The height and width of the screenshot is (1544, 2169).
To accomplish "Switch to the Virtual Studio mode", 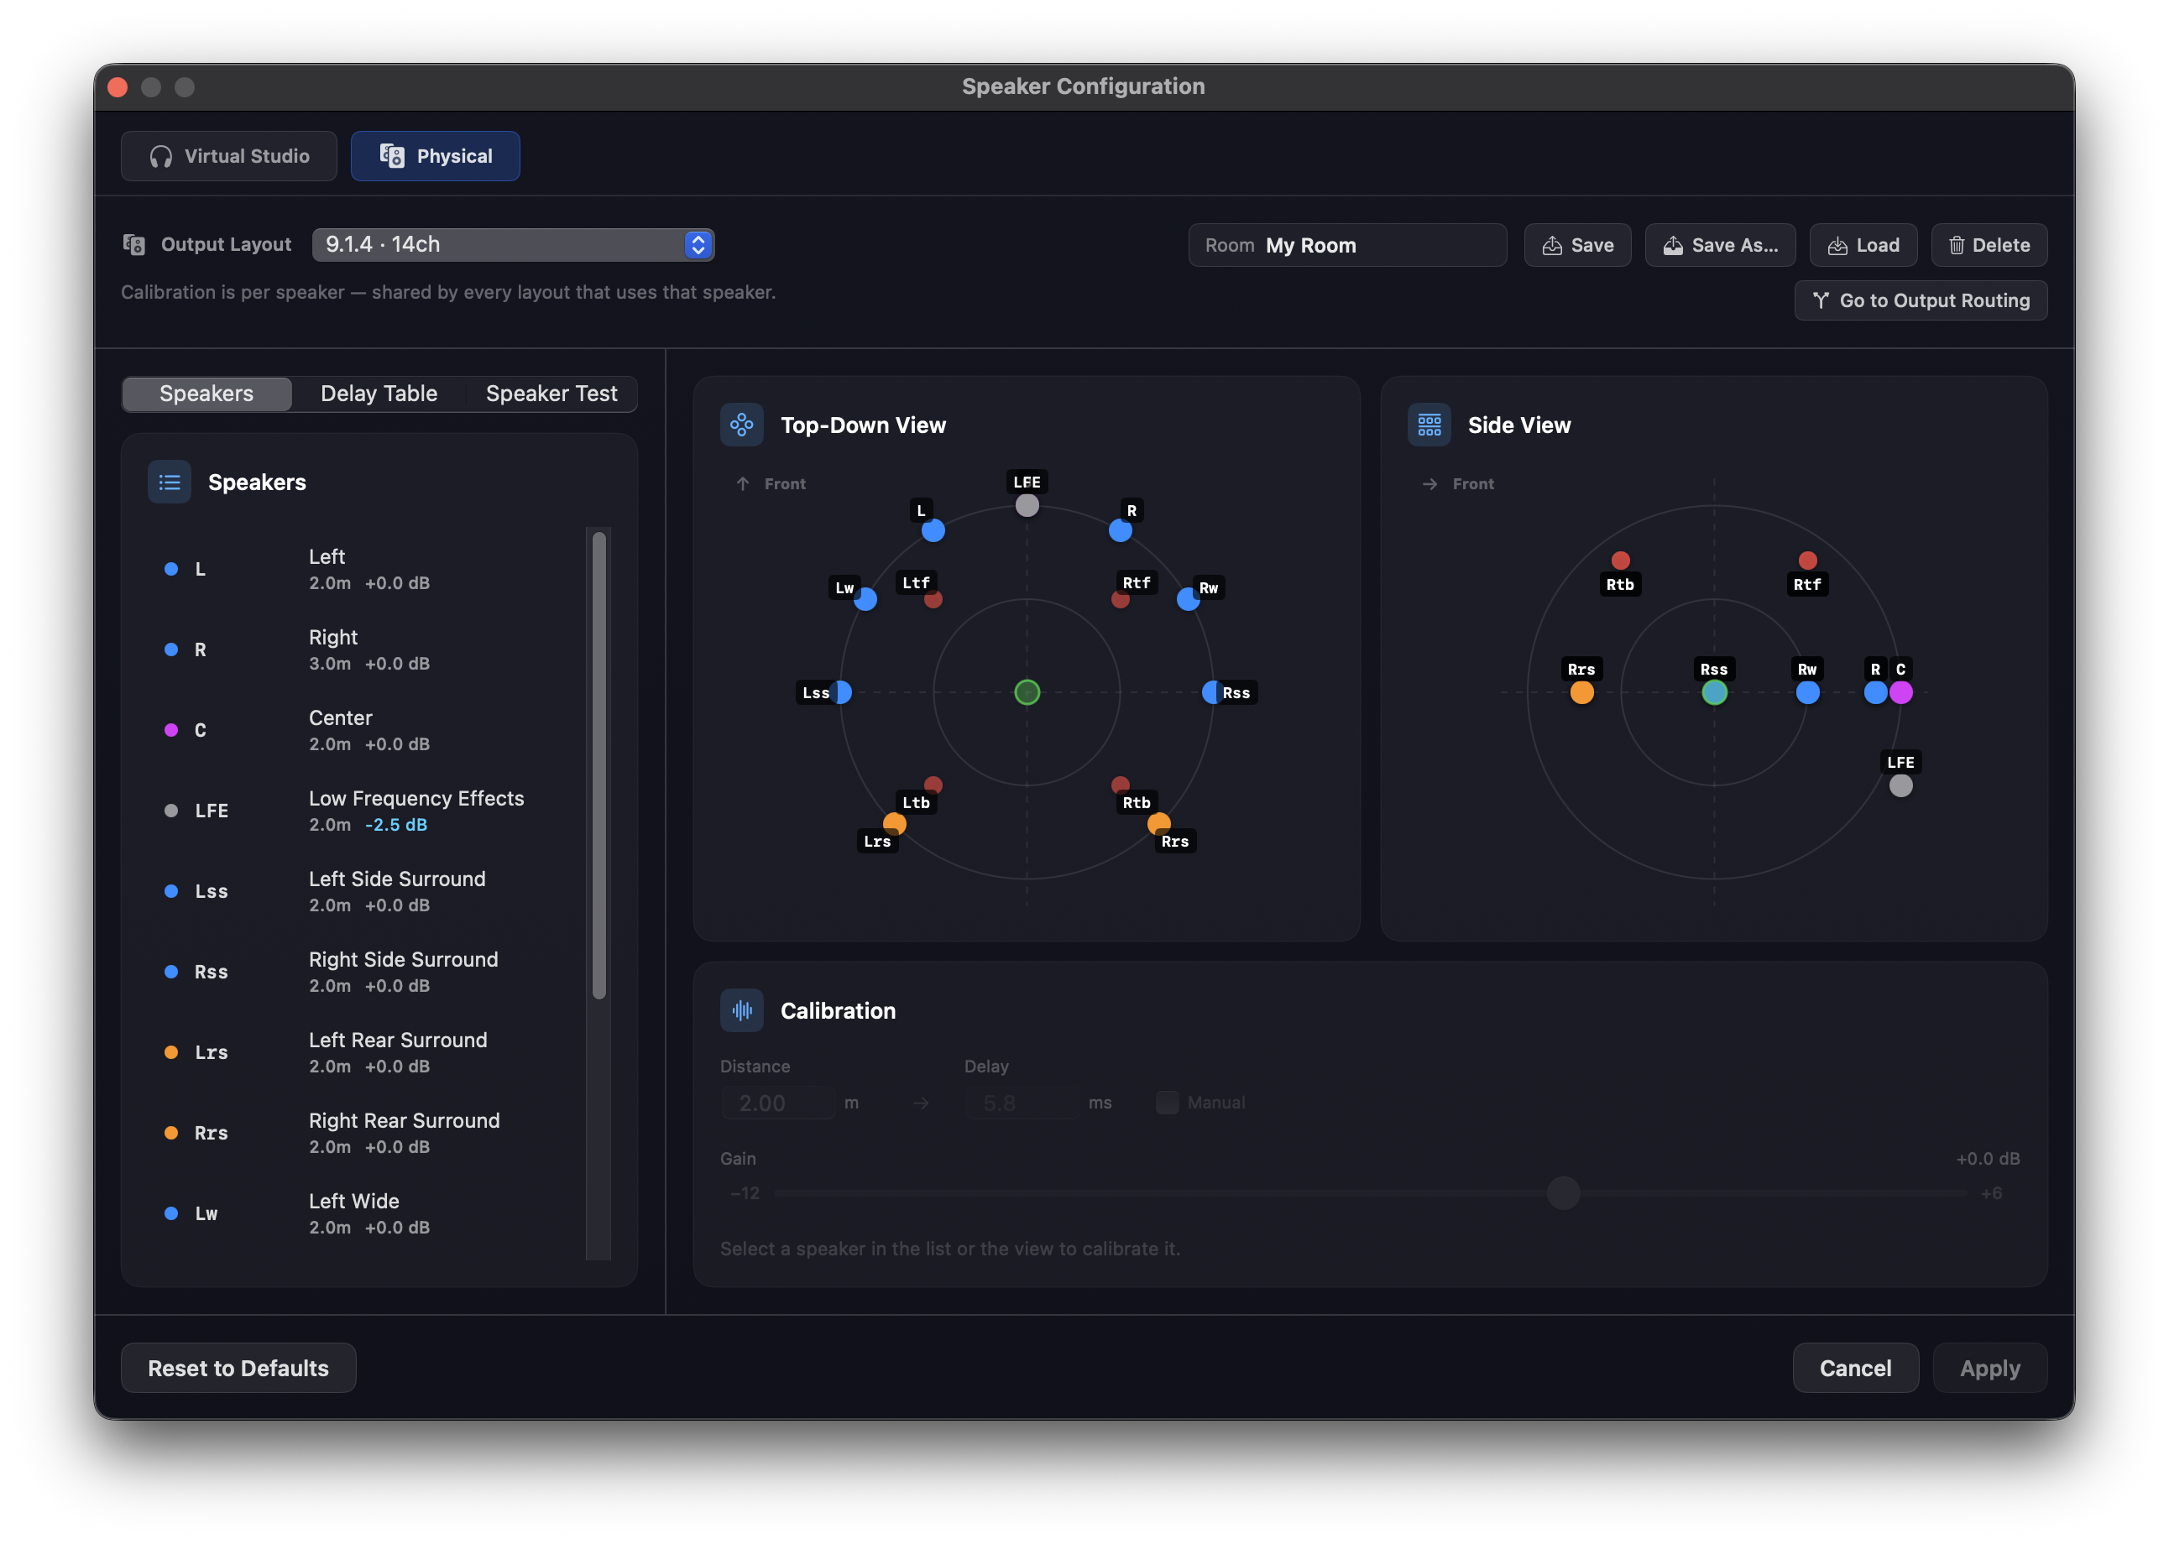I will (x=228, y=156).
